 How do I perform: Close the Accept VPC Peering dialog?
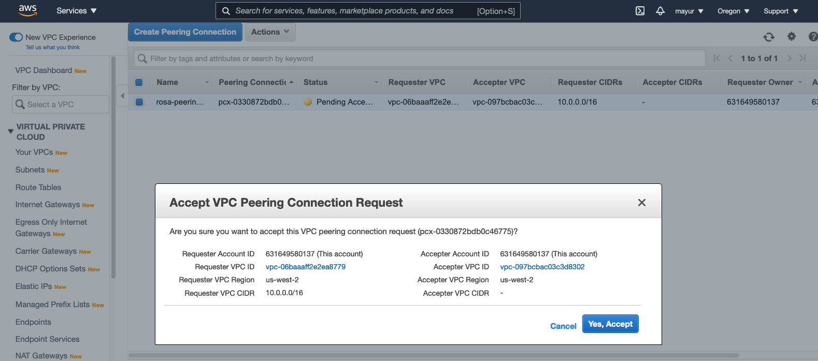point(641,203)
